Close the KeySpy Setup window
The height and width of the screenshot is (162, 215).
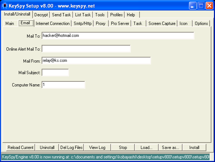coord(210,6)
